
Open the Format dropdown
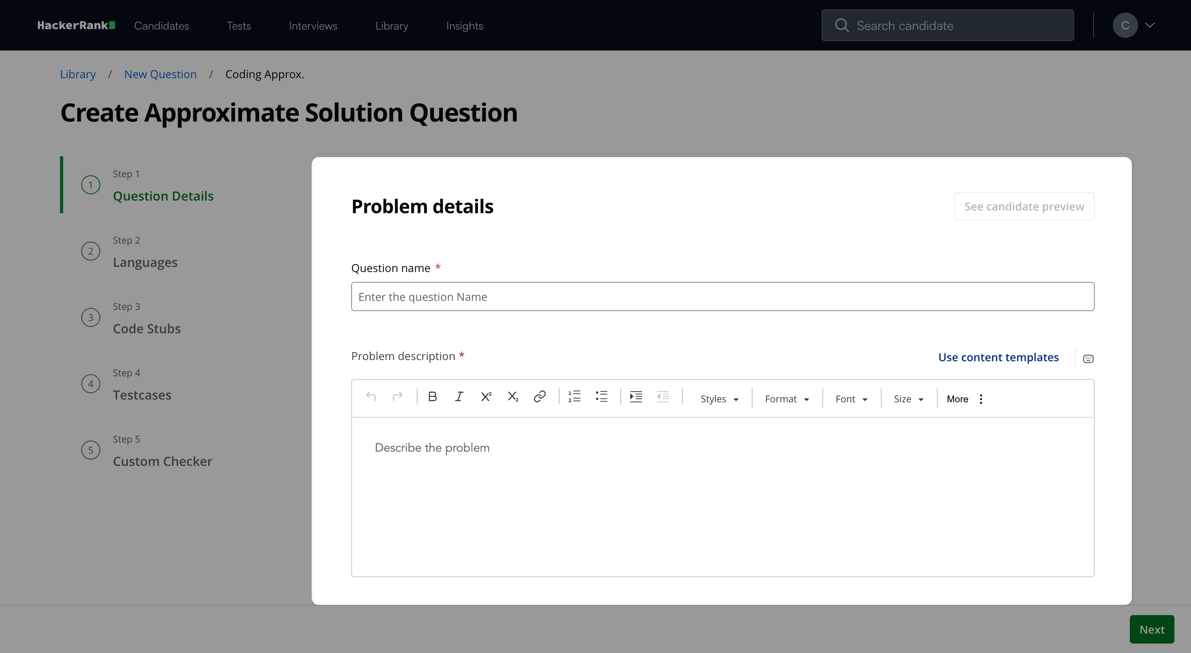click(x=787, y=399)
